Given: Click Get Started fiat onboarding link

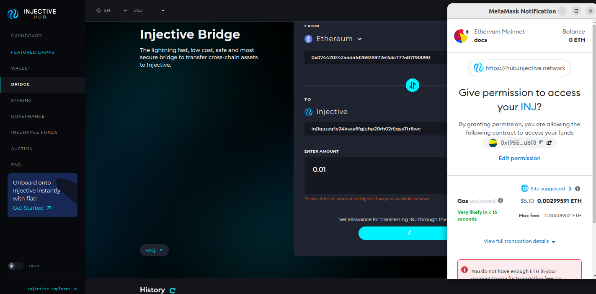Looking at the screenshot, I should (x=32, y=208).
